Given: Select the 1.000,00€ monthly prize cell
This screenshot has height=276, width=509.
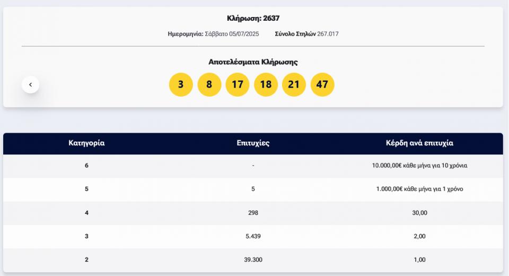Looking at the screenshot, I should (x=419, y=189).
